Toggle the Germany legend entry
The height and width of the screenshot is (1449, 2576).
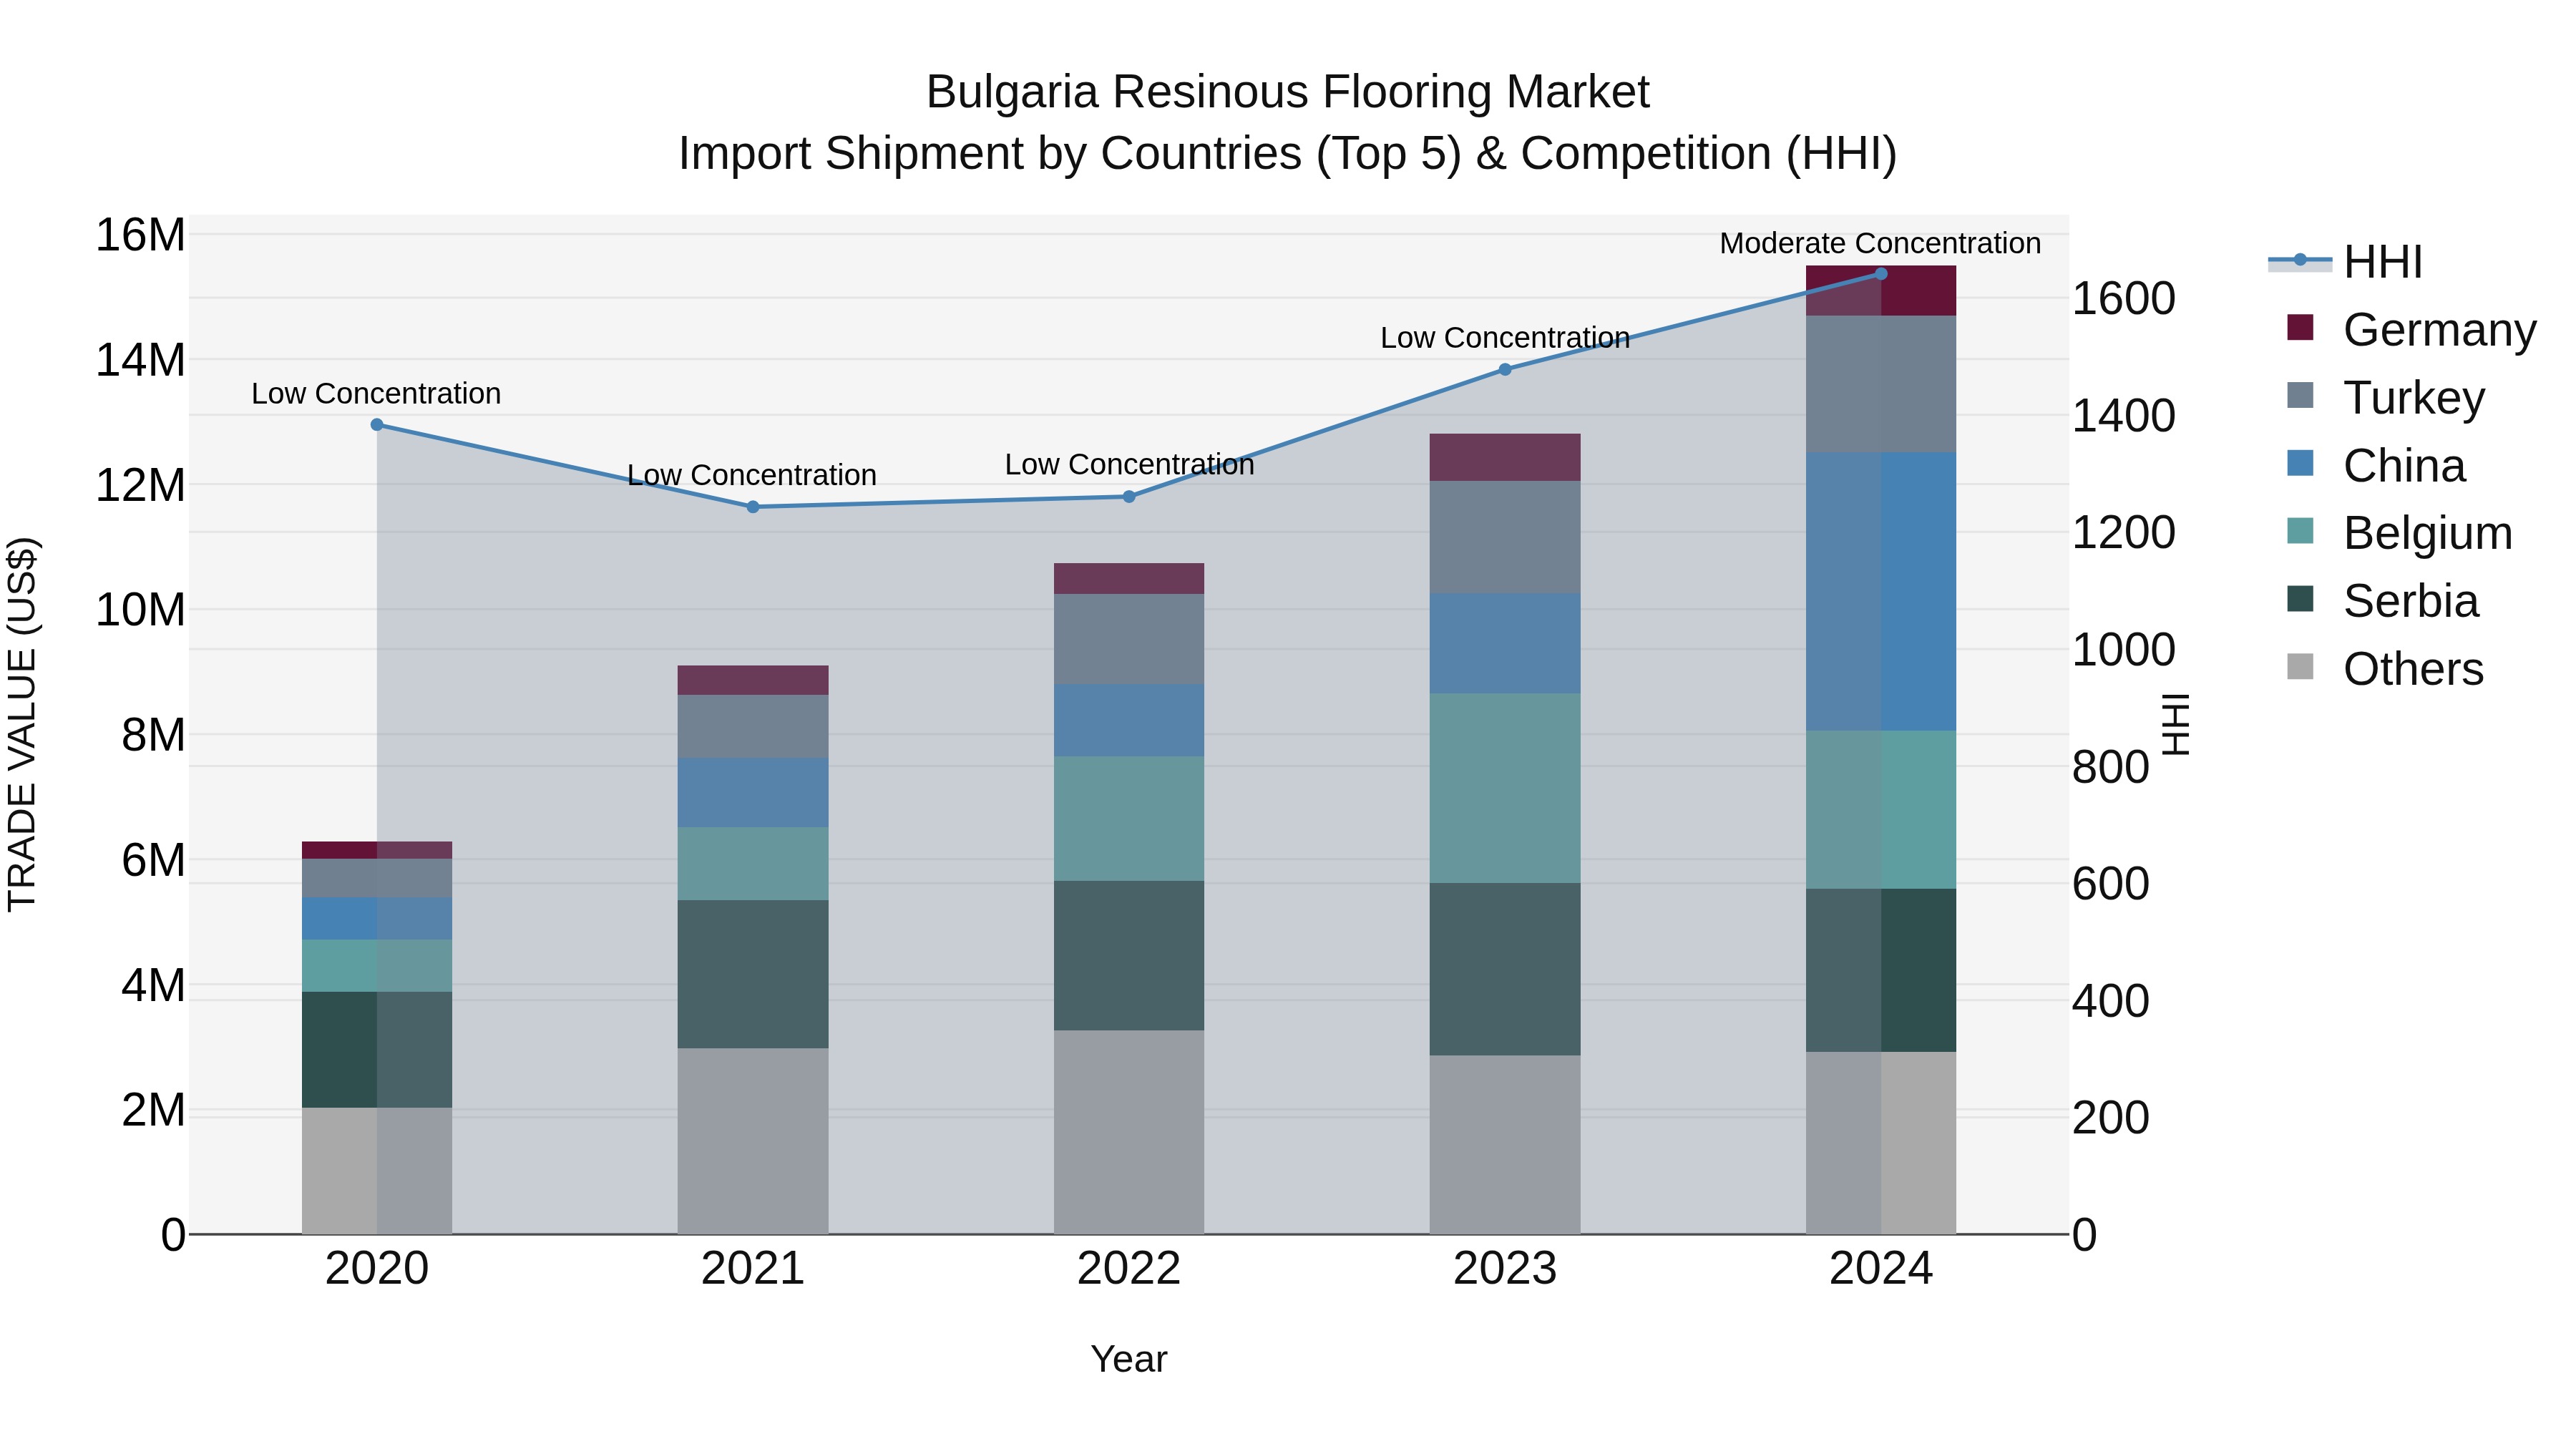(x=2411, y=329)
